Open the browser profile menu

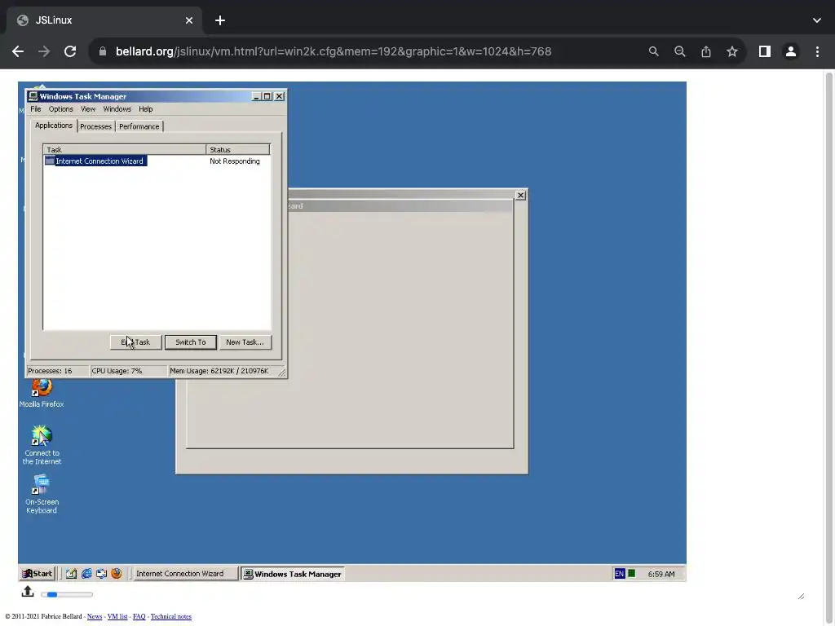pos(791,51)
